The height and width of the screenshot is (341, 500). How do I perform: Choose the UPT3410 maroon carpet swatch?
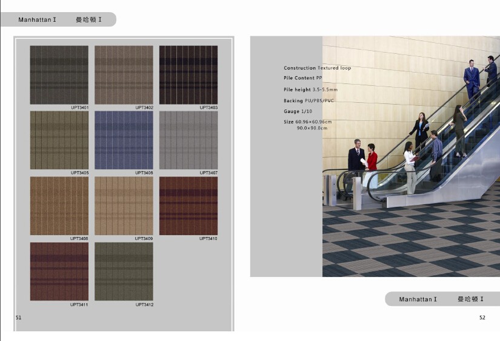pos(188,206)
